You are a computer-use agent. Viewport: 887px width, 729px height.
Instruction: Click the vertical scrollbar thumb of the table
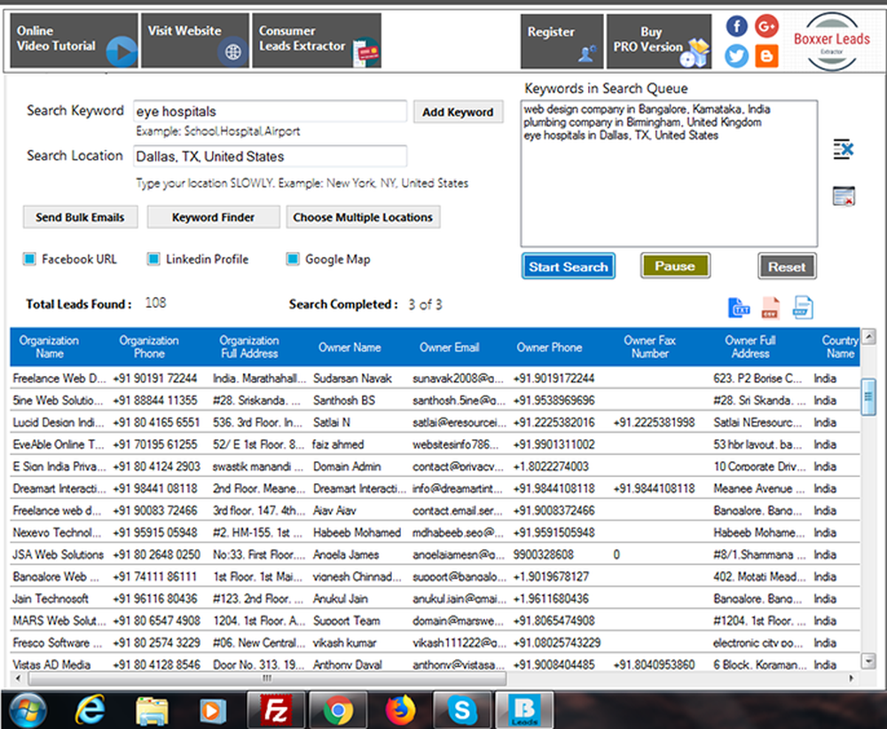pyautogui.click(x=869, y=397)
